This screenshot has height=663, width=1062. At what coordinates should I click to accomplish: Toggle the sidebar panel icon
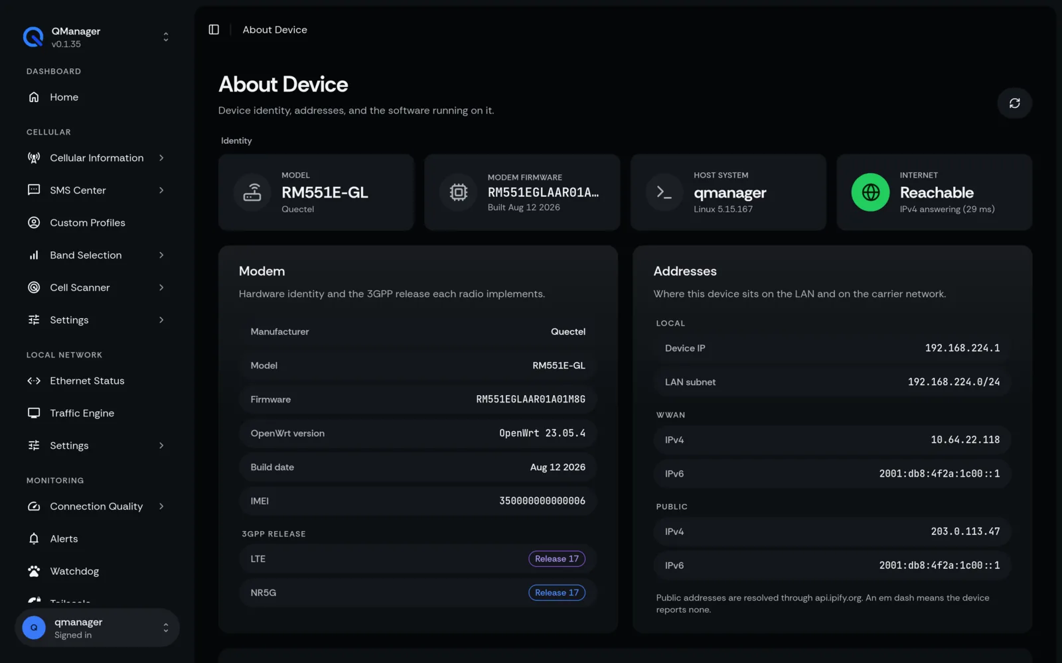point(214,30)
